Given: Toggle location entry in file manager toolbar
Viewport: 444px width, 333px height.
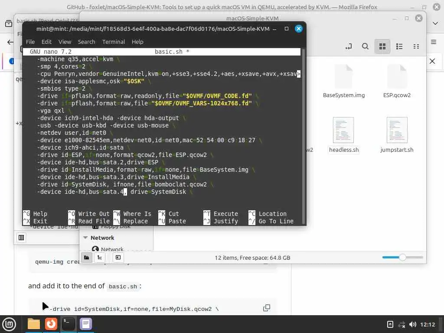Looking at the screenshot, I should pyautogui.click(x=349, y=46).
